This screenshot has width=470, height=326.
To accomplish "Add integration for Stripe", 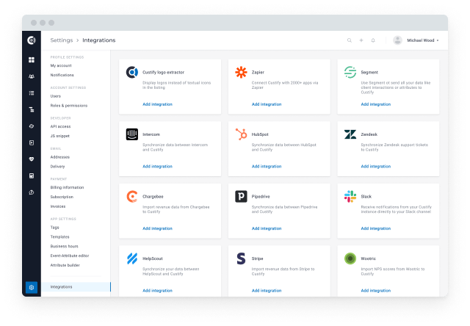I will click(x=267, y=291).
